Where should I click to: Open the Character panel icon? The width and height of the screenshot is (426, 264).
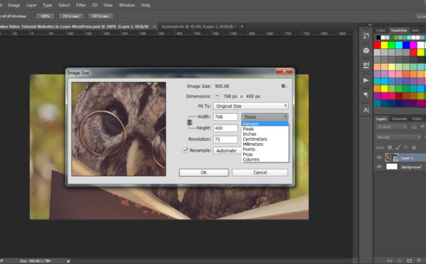point(367,110)
